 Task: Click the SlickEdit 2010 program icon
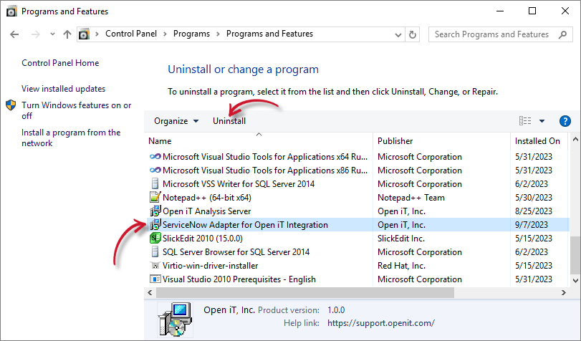click(155, 239)
